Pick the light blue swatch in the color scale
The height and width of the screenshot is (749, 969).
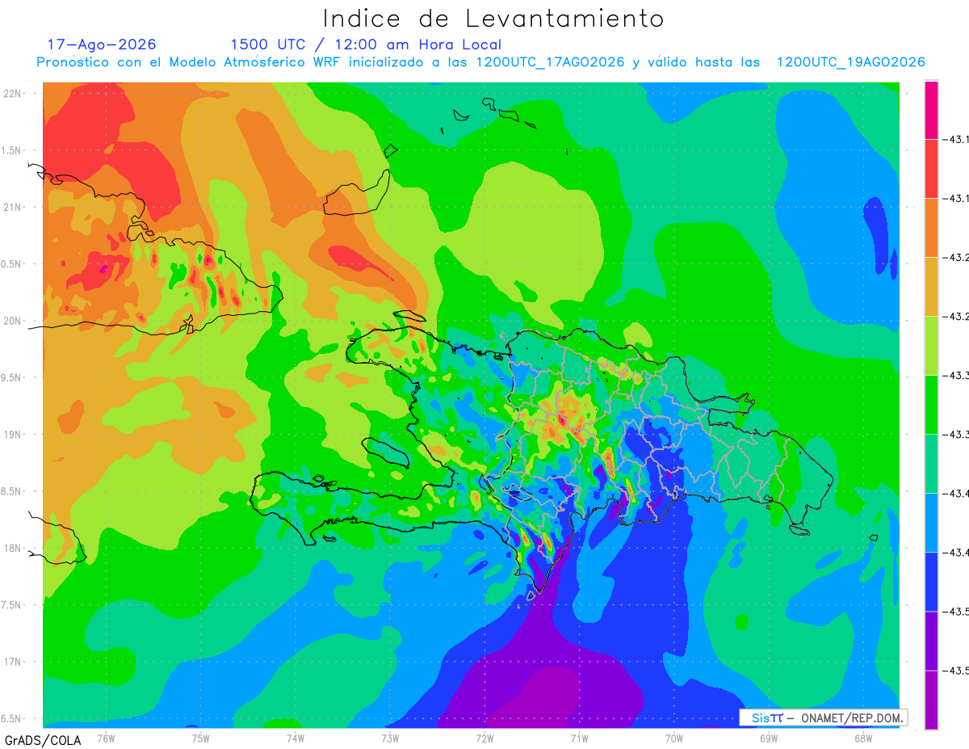tap(931, 523)
